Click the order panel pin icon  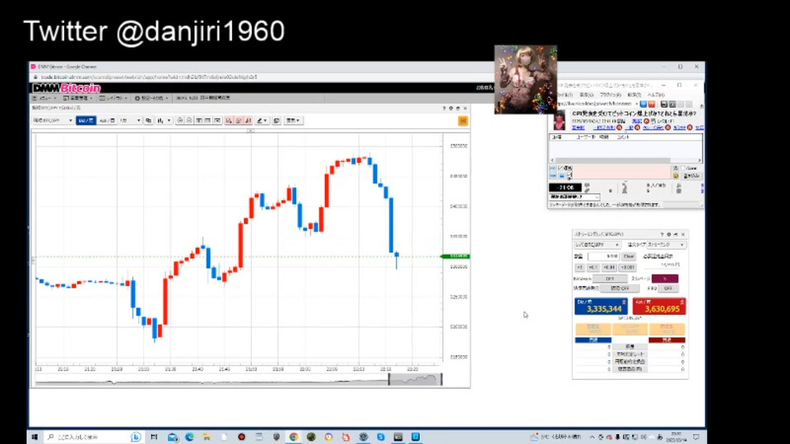click(676, 234)
